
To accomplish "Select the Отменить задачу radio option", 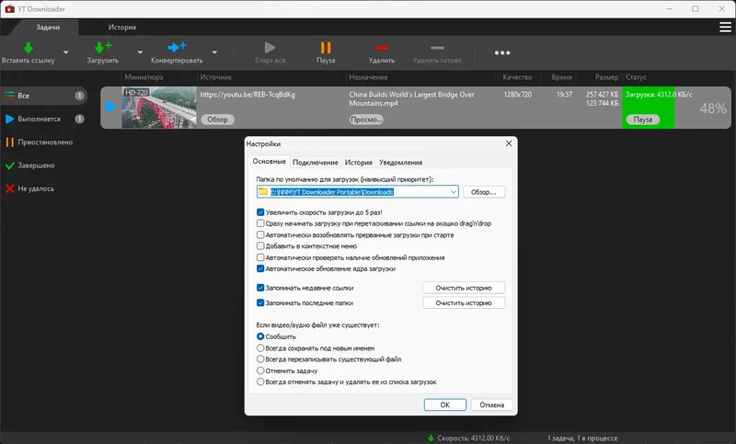I will 260,370.
